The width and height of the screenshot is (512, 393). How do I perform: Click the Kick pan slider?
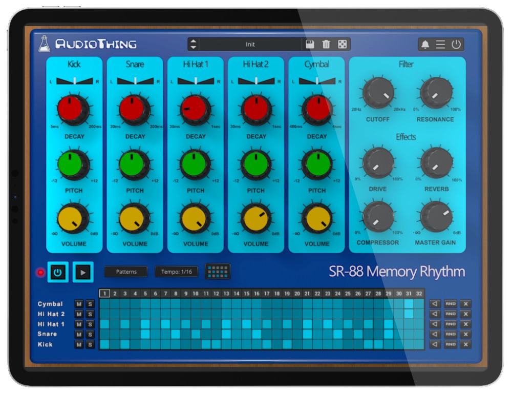(75, 80)
